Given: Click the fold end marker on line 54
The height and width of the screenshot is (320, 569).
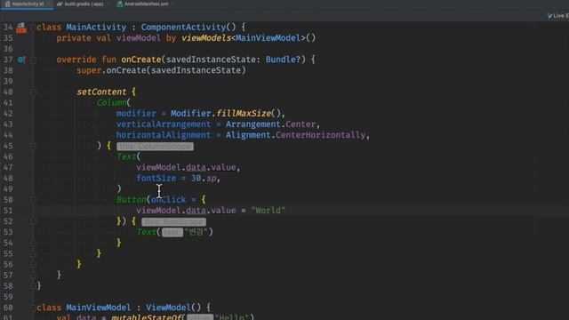Looking at the screenshot, I should (x=33, y=243).
